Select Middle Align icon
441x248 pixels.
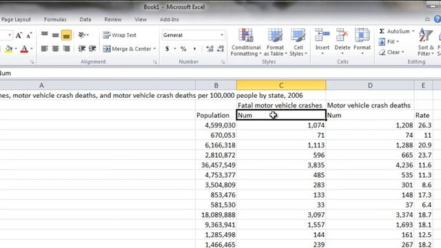pos(55,35)
